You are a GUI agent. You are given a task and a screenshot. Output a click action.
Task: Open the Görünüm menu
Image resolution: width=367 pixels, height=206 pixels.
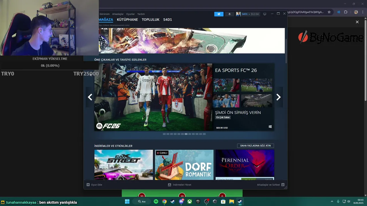(105, 14)
